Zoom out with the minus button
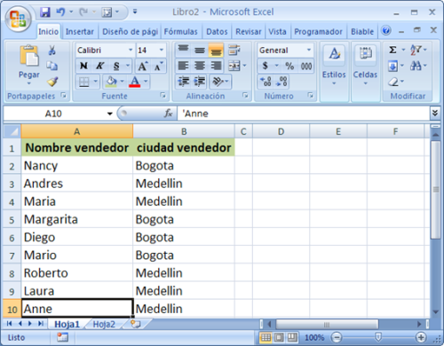The image size is (444, 346). pyautogui.click(x=337, y=337)
